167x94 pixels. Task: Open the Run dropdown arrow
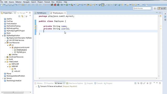(69, 5)
